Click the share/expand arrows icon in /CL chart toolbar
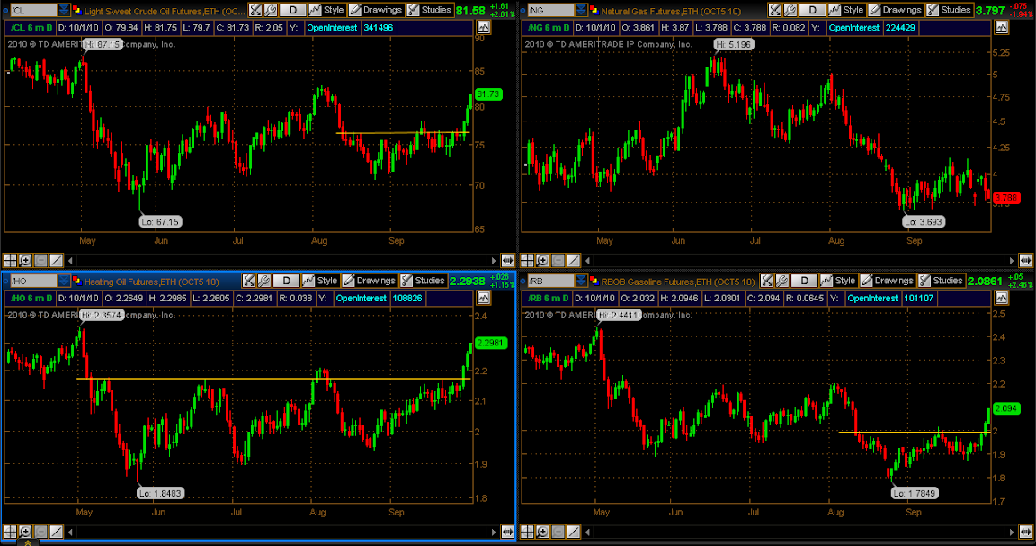 (x=255, y=10)
